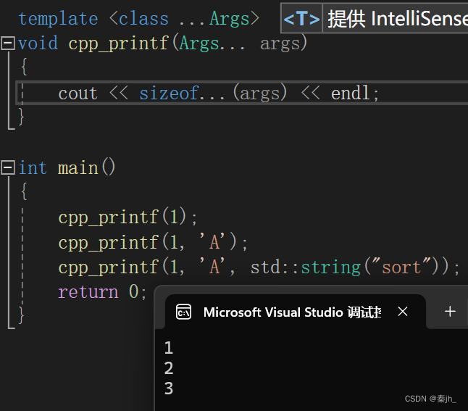This screenshot has height=411, width=468.
Task: Click the string type after std::
Action: click(x=331, y=267)
